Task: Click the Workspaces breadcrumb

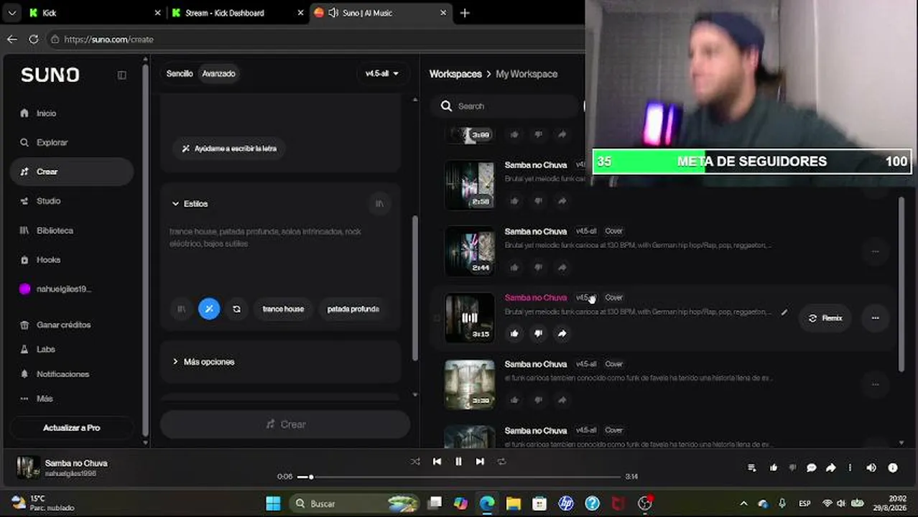Action: tap(455, 74)
